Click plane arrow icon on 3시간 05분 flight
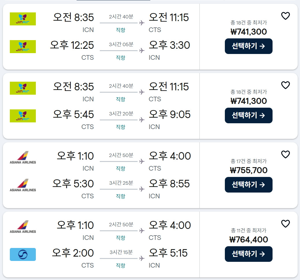300x280 pixels. click(x=142, y=51)
